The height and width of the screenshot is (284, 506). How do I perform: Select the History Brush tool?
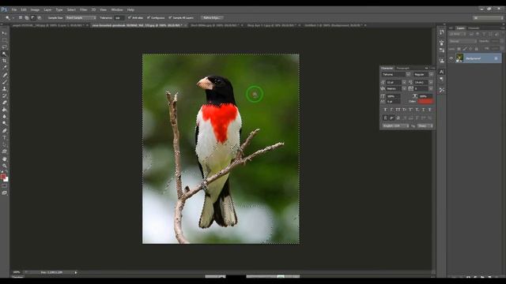click(x=4, y=95)
